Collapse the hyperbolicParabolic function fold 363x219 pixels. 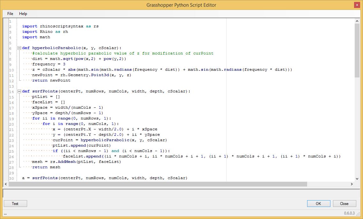coord(19,48)
